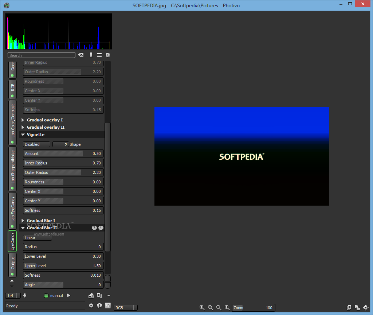Viewport: 373px width, 315px height.
Task: Open the Linear blur type dropdown
Action: coord(38,238)
